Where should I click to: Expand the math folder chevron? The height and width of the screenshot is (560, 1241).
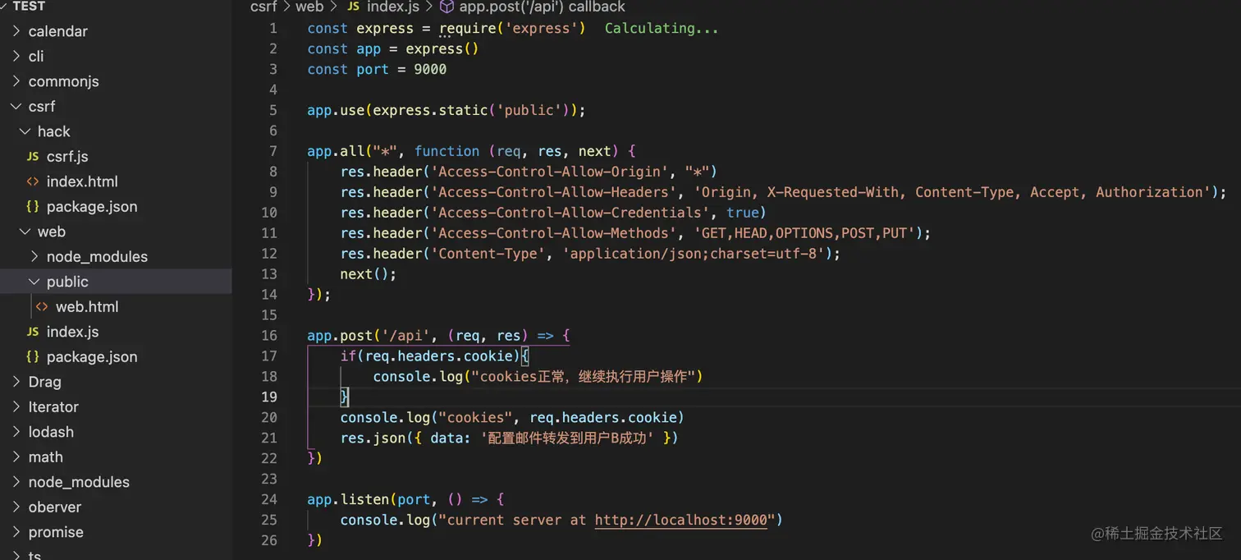pos(16,457)
